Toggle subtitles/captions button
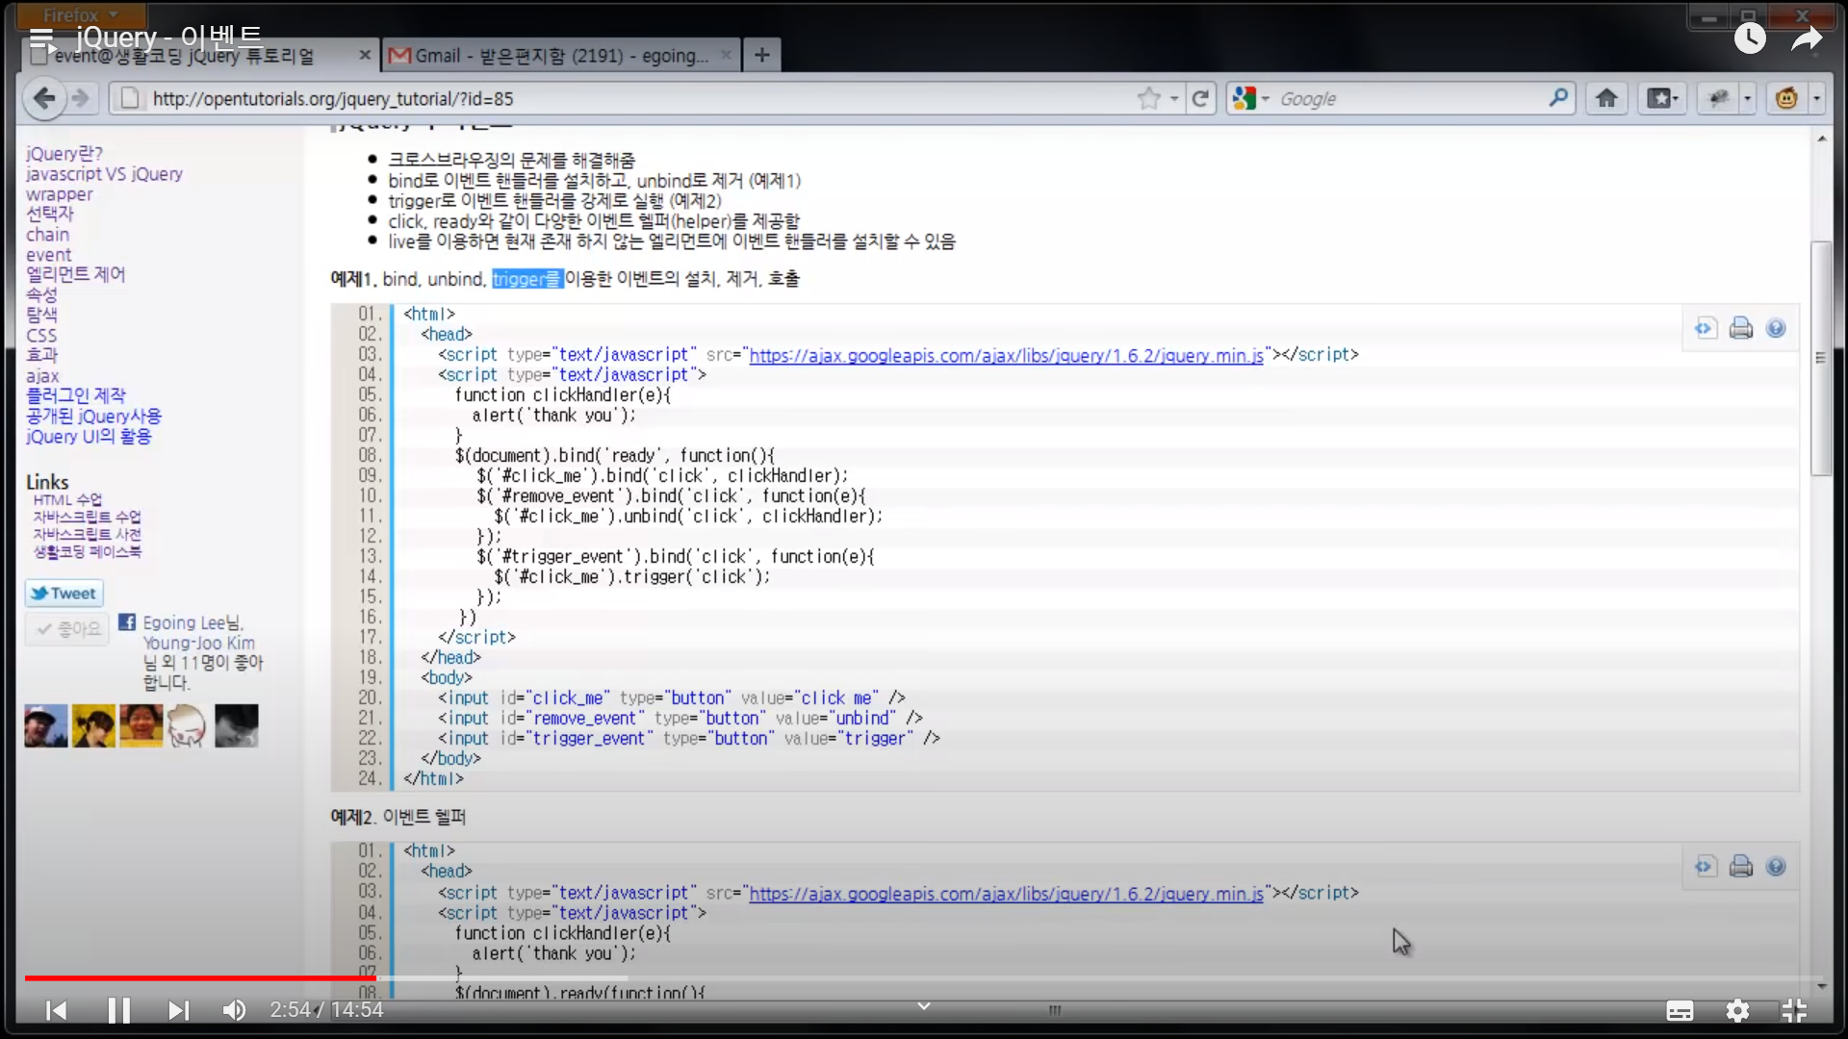This screenshot has height=1039, width=1848. (1680, 1010)
